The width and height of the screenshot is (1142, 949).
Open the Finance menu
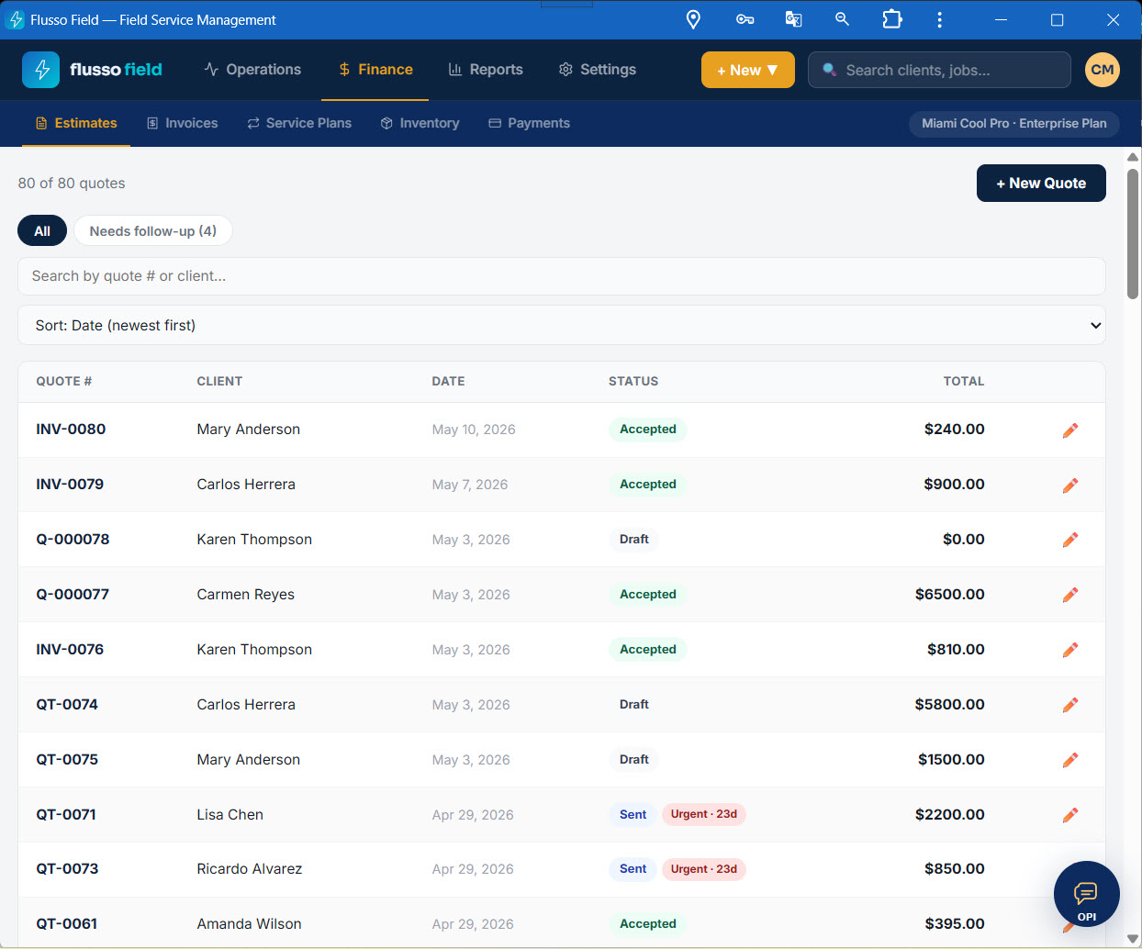coord(375,70)
